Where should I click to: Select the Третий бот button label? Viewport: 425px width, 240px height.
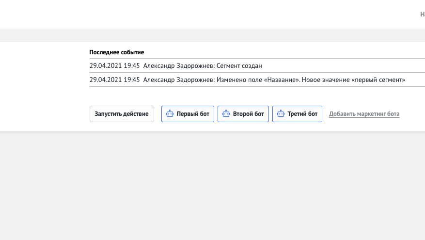point(302,114)
